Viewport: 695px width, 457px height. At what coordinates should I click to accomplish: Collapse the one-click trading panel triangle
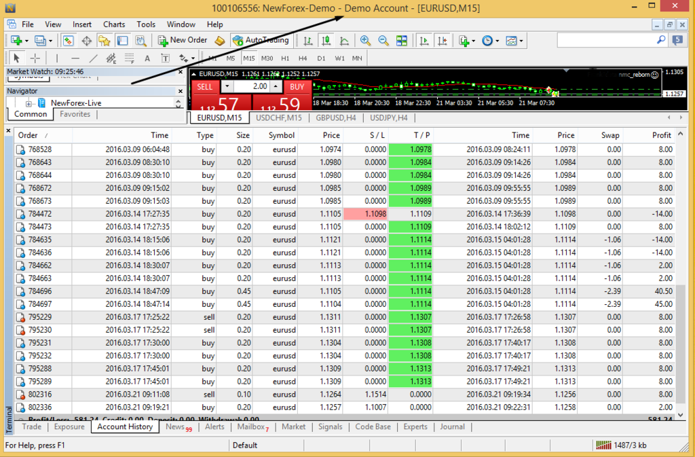pyautogui.click(x=193, y=74)
